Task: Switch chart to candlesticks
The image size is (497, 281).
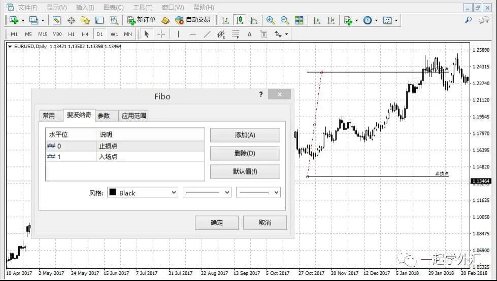Action: (240, 21)
